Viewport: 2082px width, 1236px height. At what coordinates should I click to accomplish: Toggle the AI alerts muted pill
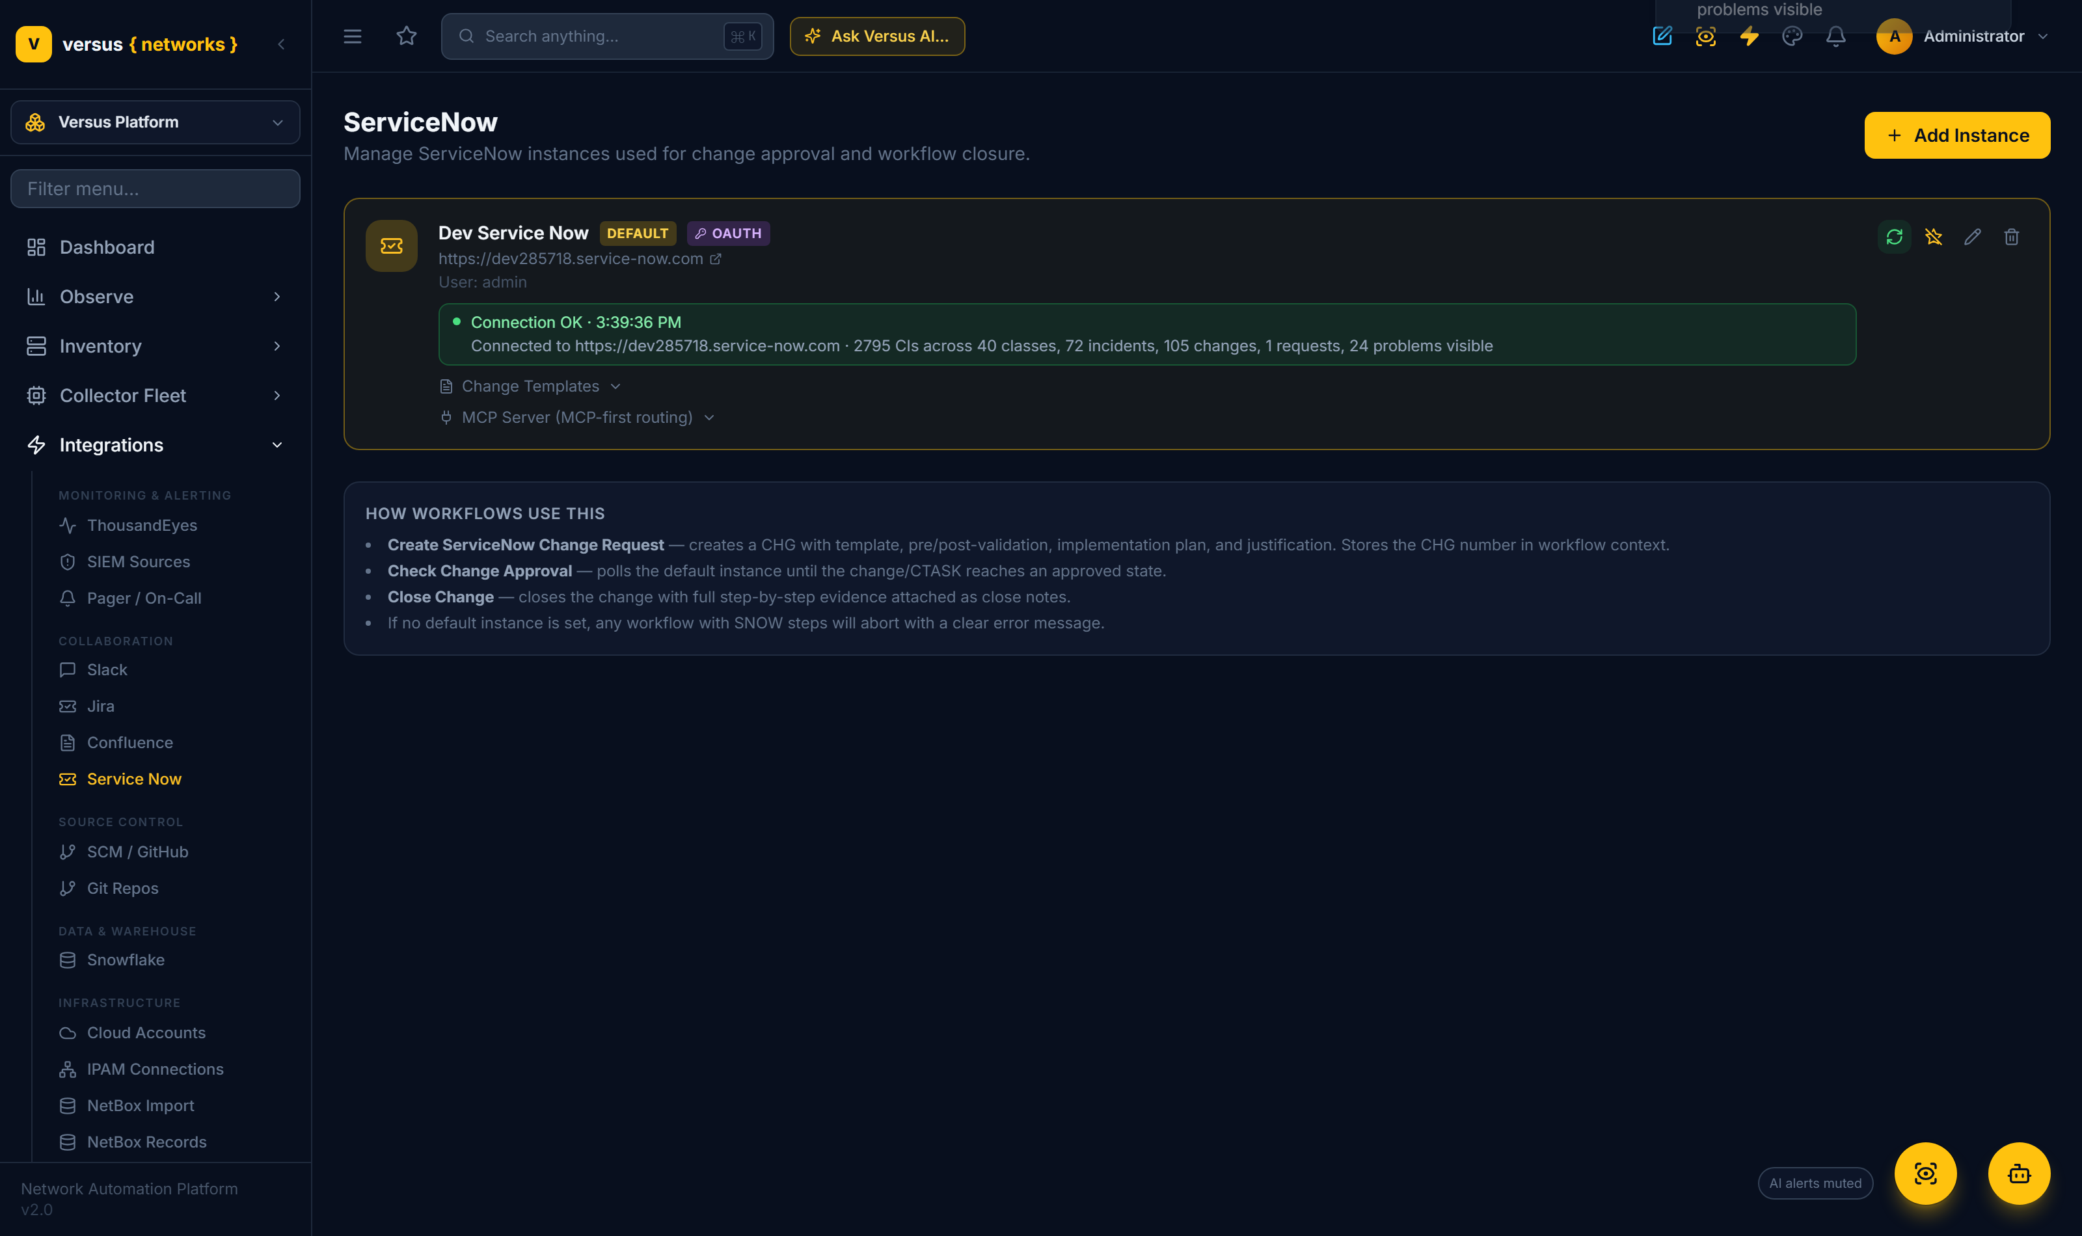point(1815,1183)
